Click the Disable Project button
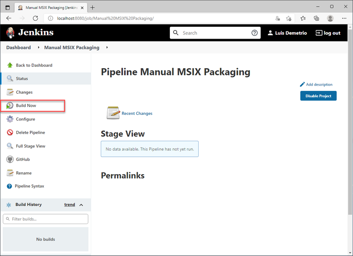This screenshot has width=353, height=256. click(318, 96)
